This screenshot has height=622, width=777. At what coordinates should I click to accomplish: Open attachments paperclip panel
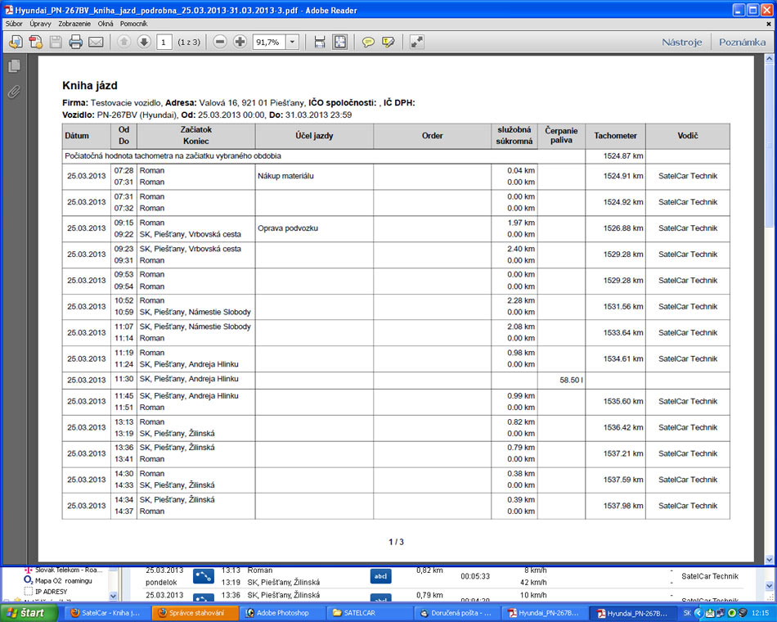pyautogui.click(x=14, y=92)
